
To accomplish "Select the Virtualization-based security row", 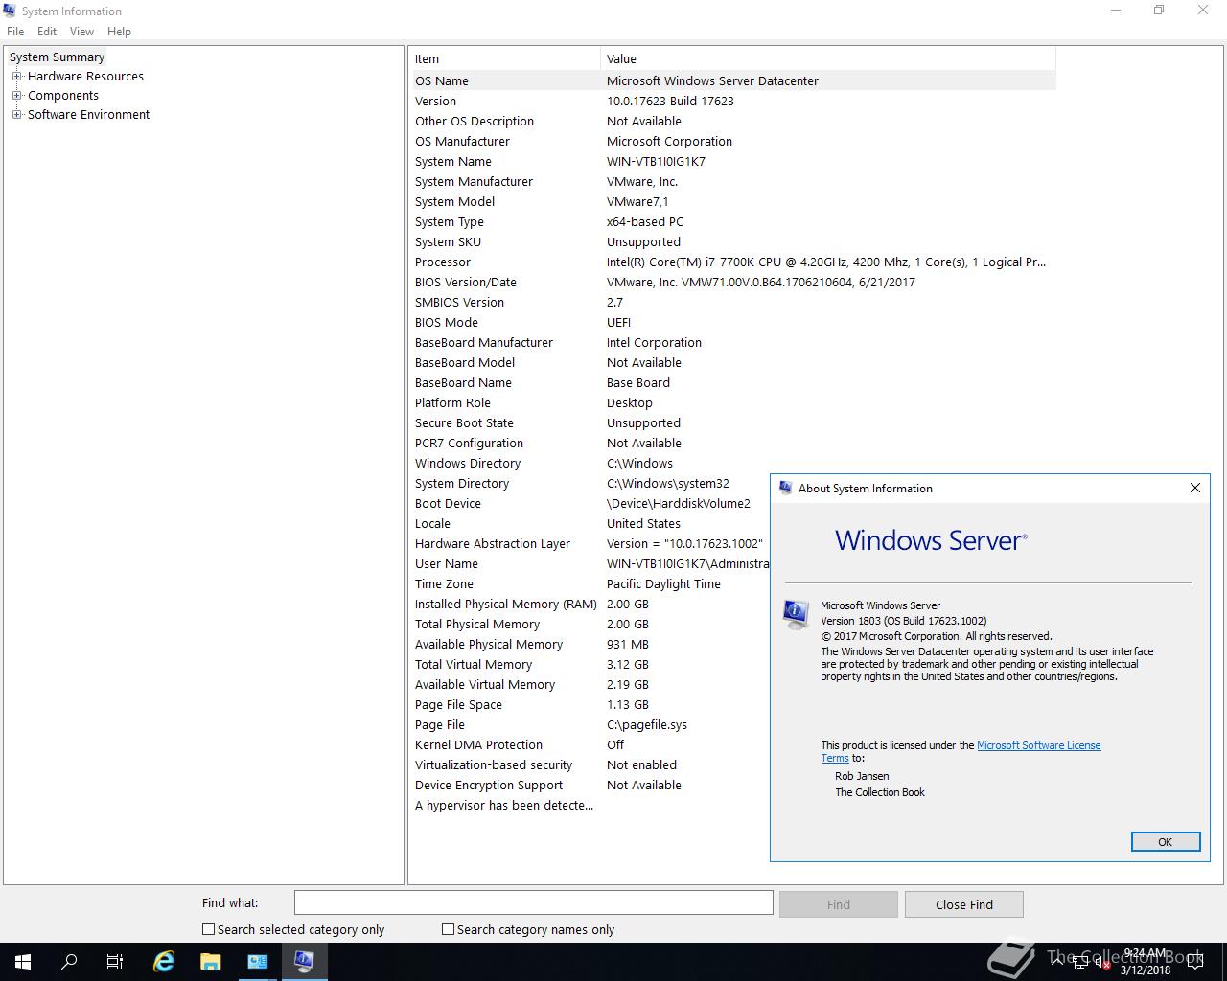I will click(x=591, y=764).
